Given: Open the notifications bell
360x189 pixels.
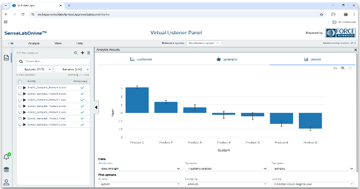Looking at the screenshot, I should (6, 157).
